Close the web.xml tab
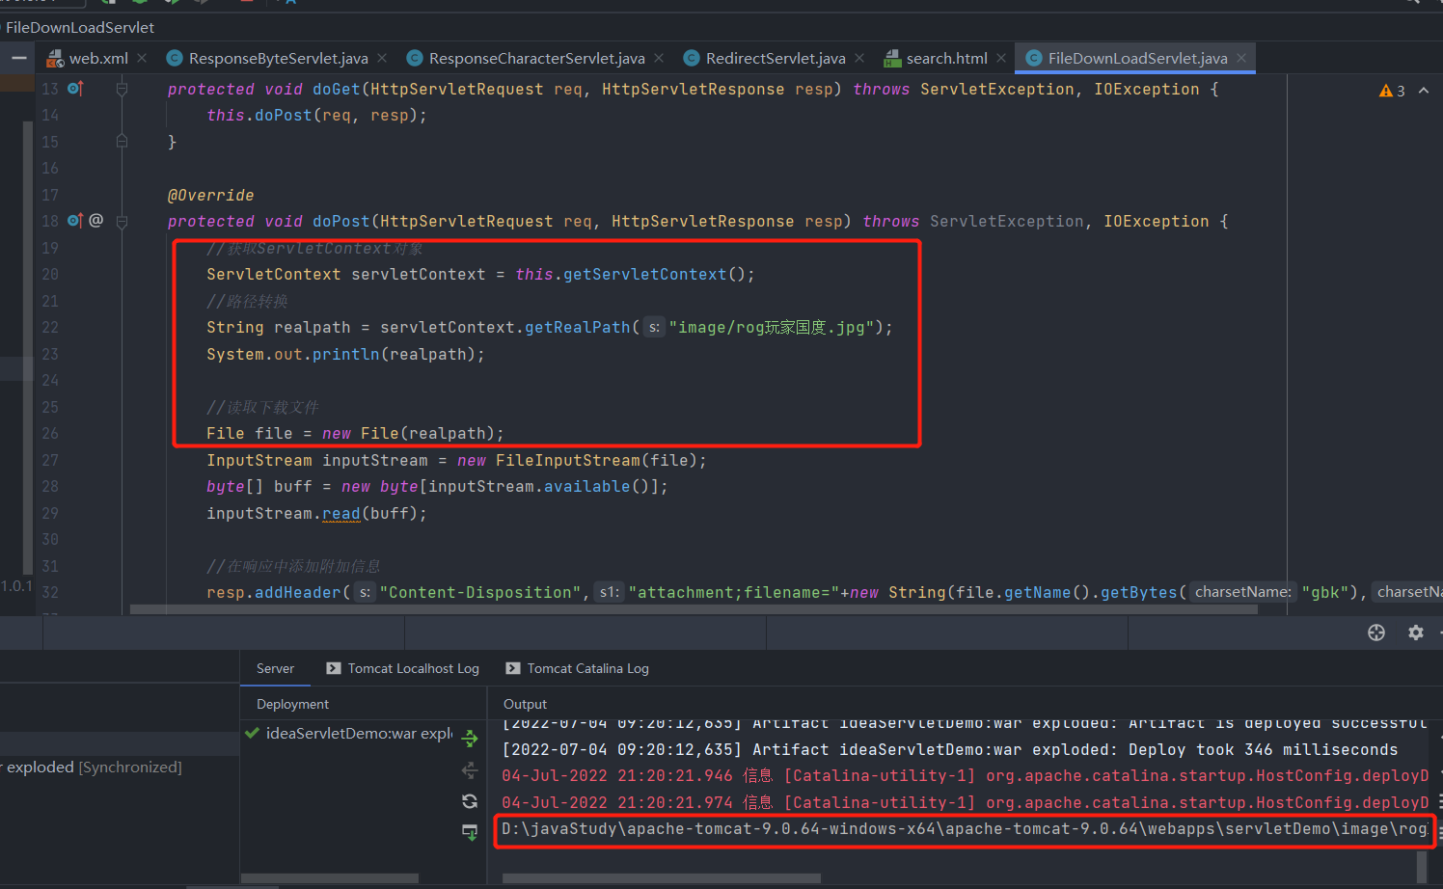The height and width of the screenshot is (889, 1443). [142, 58]
